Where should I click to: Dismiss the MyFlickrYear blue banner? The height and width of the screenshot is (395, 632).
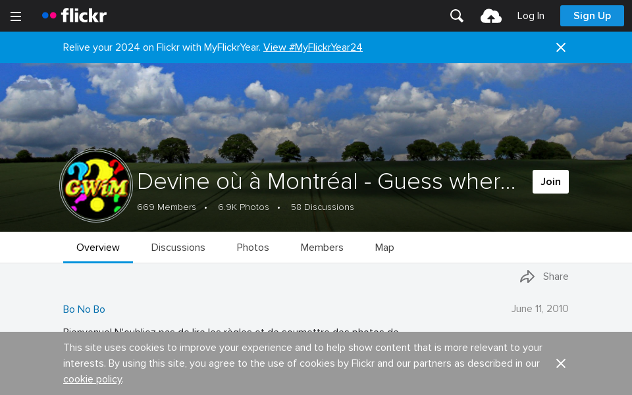pyautogui.click(x=560, y=47)
